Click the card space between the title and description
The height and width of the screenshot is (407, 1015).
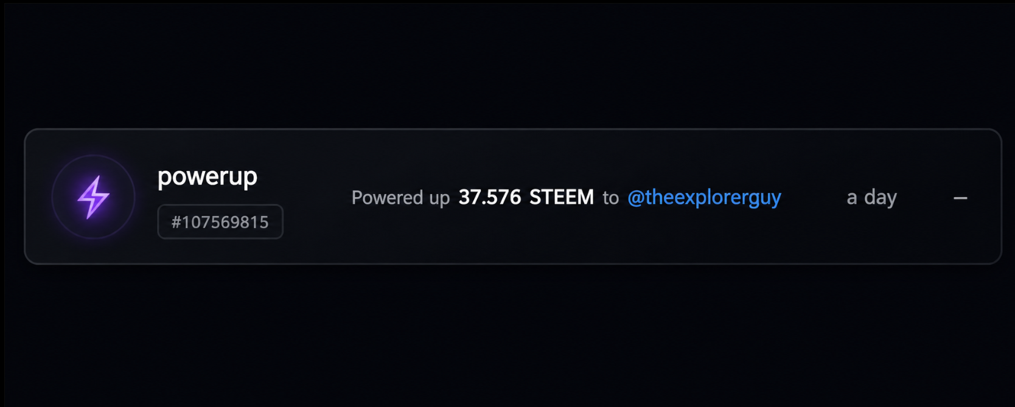[316, 197]
